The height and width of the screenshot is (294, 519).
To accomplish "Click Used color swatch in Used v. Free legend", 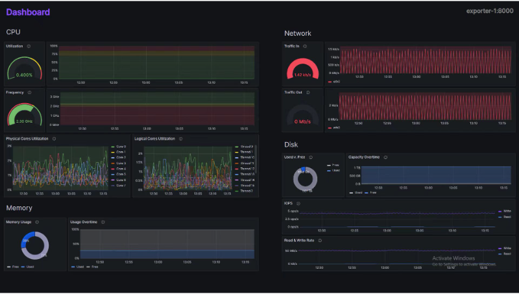I will 329,171.
